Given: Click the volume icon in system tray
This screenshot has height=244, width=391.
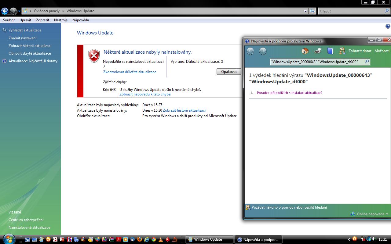Looking at the screenshot, I should (x=374, y=239).
